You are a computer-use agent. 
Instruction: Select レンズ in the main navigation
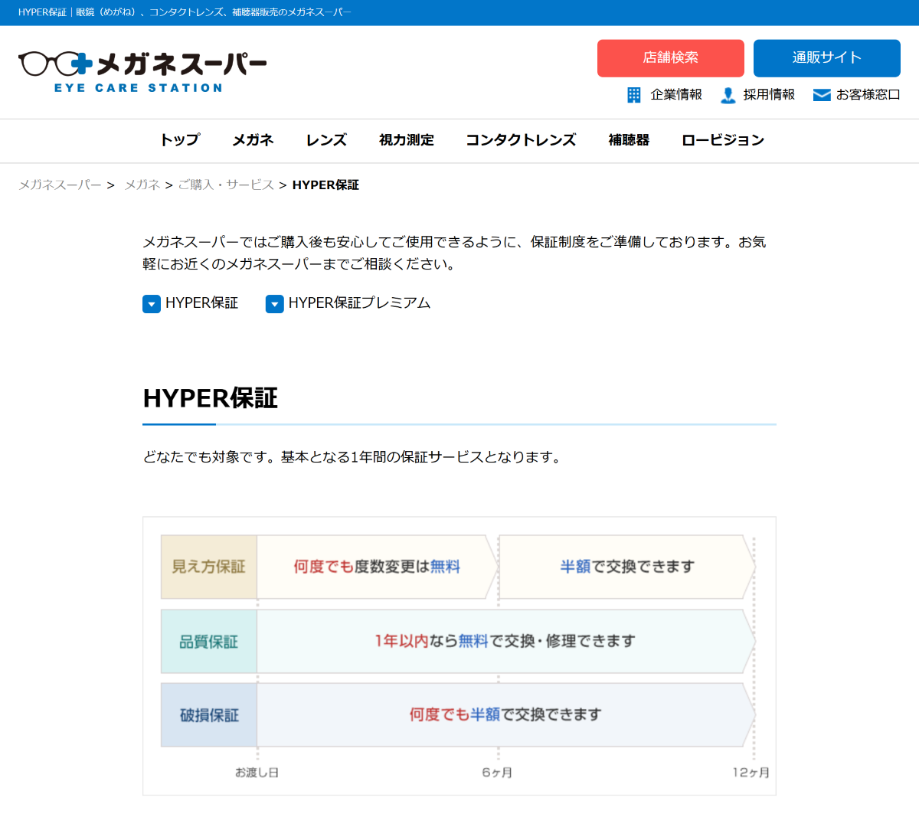pyautogui.click(x=326, y=140)
